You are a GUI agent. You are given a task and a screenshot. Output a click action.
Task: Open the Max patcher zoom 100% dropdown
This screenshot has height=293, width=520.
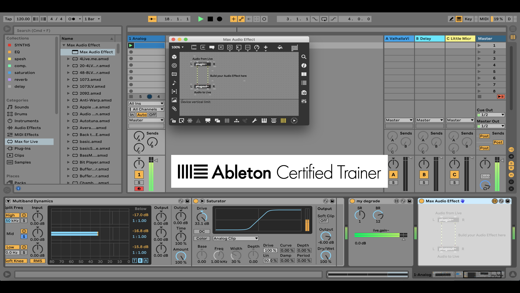pyautogui.click(x=178, y=47)
